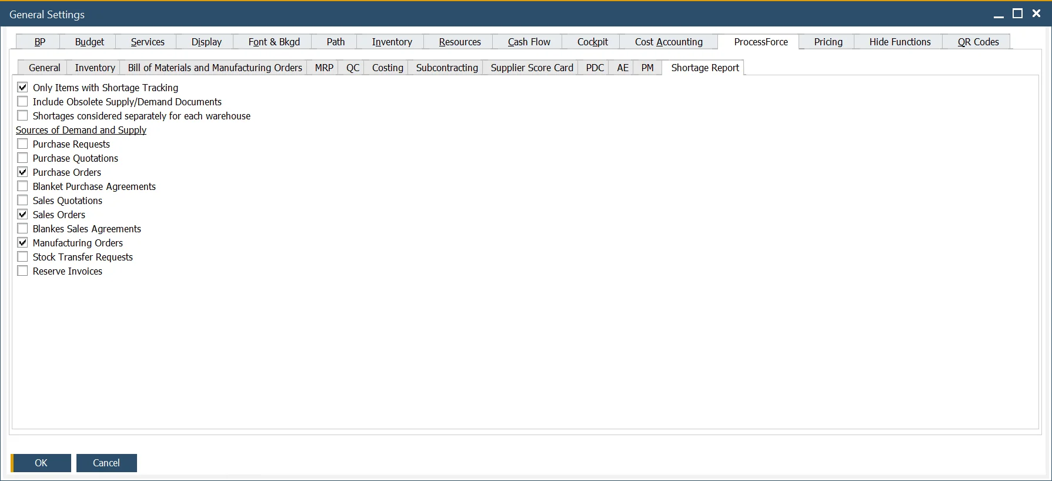The width and height of the screenshot is (1052, 481).
Task: Go to Bill of Materials and Manufacturing Orders tab
Action: (215, 68)
